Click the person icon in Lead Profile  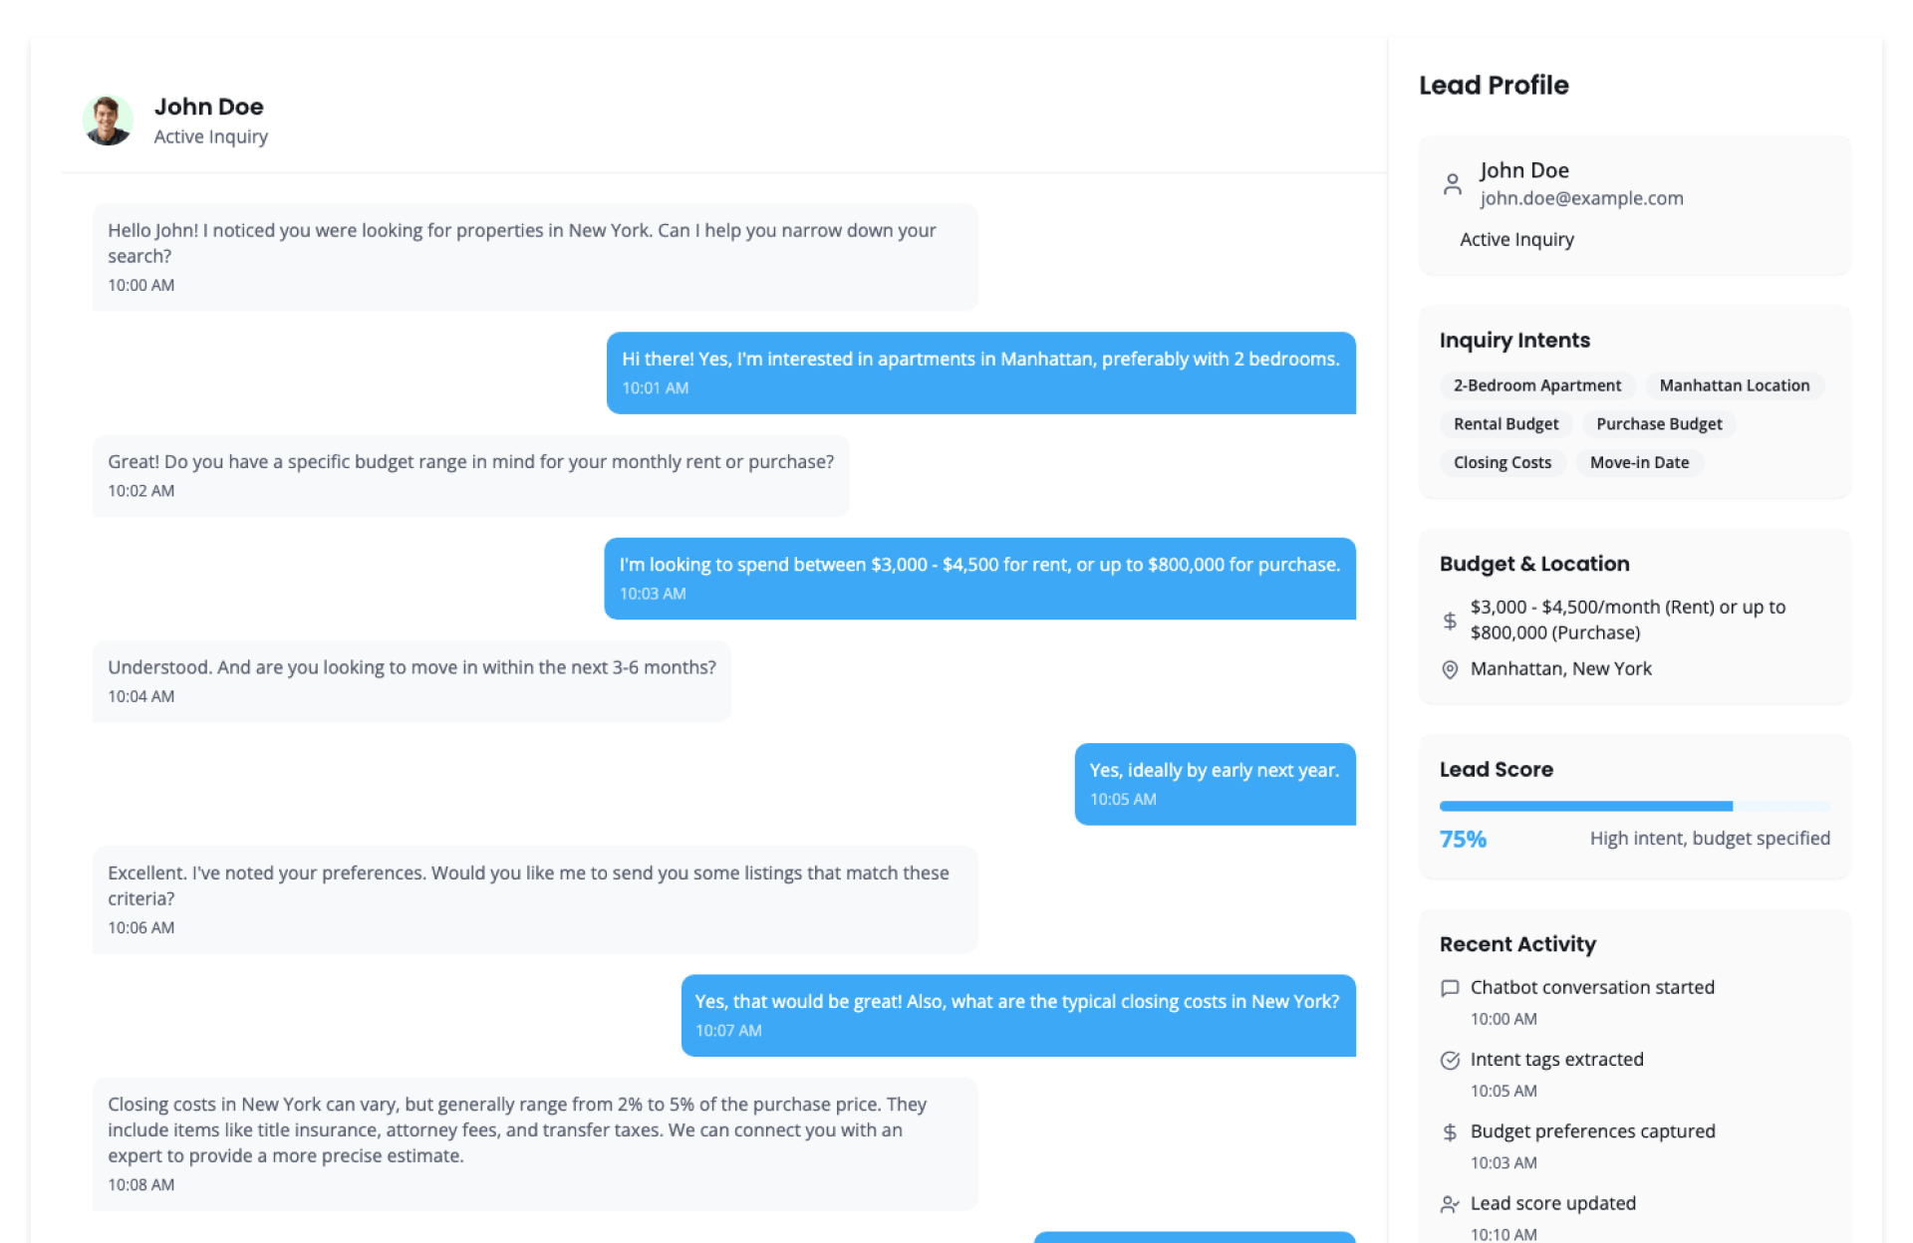pyautogui.click(x=1452, y=184)
